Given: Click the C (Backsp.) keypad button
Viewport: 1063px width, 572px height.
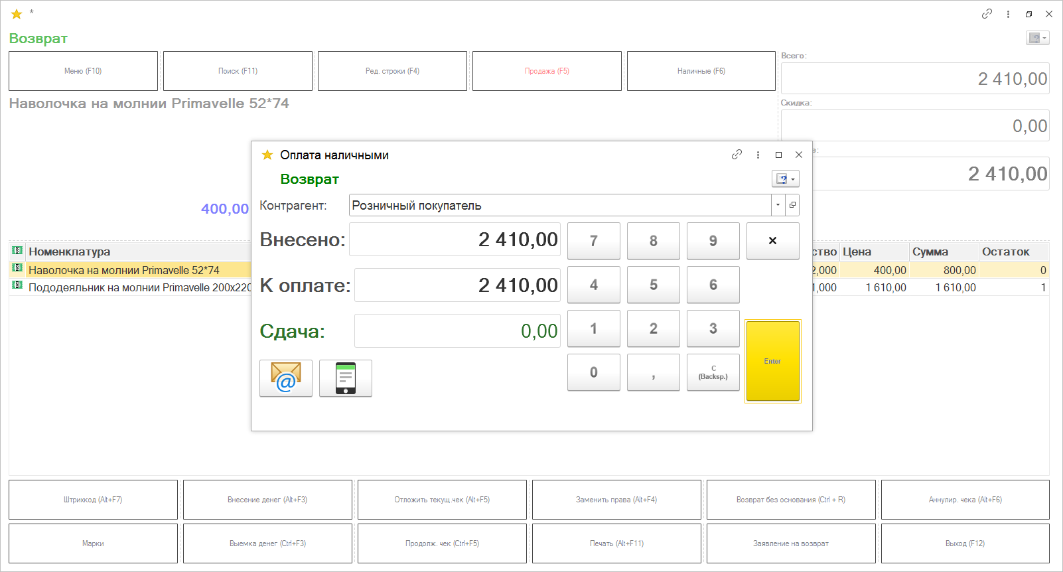Looking at the screenshot, I should (713, 372).
